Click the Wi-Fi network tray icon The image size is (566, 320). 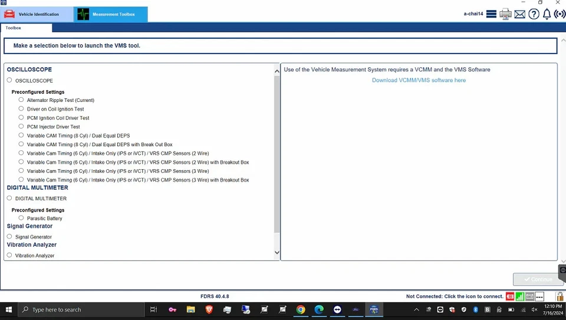(x=523, y=309)
